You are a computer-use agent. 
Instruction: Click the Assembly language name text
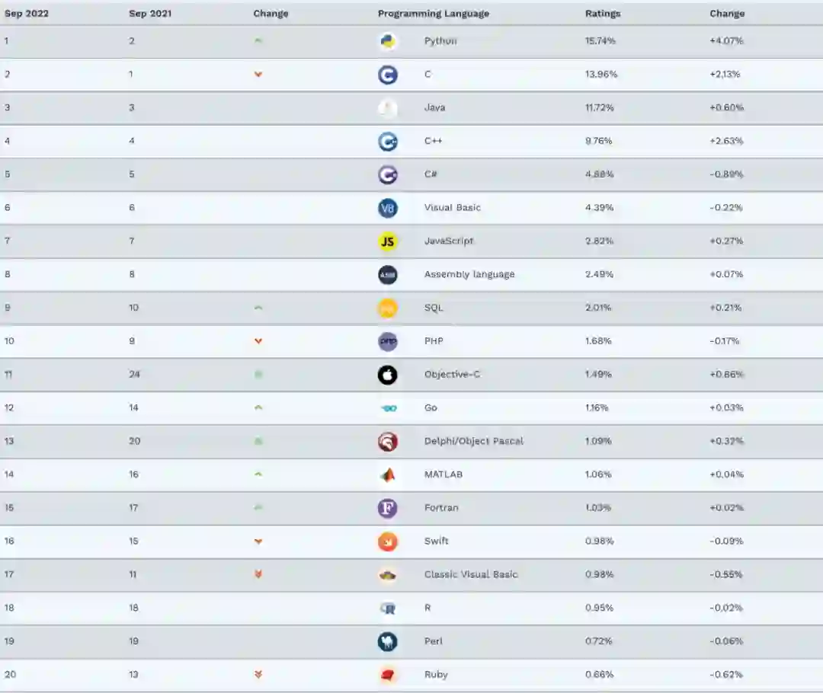(x=469, y=274)
